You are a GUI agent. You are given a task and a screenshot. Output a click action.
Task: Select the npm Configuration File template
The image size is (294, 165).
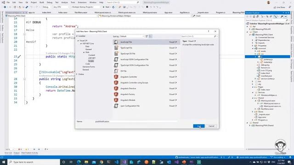147,106
